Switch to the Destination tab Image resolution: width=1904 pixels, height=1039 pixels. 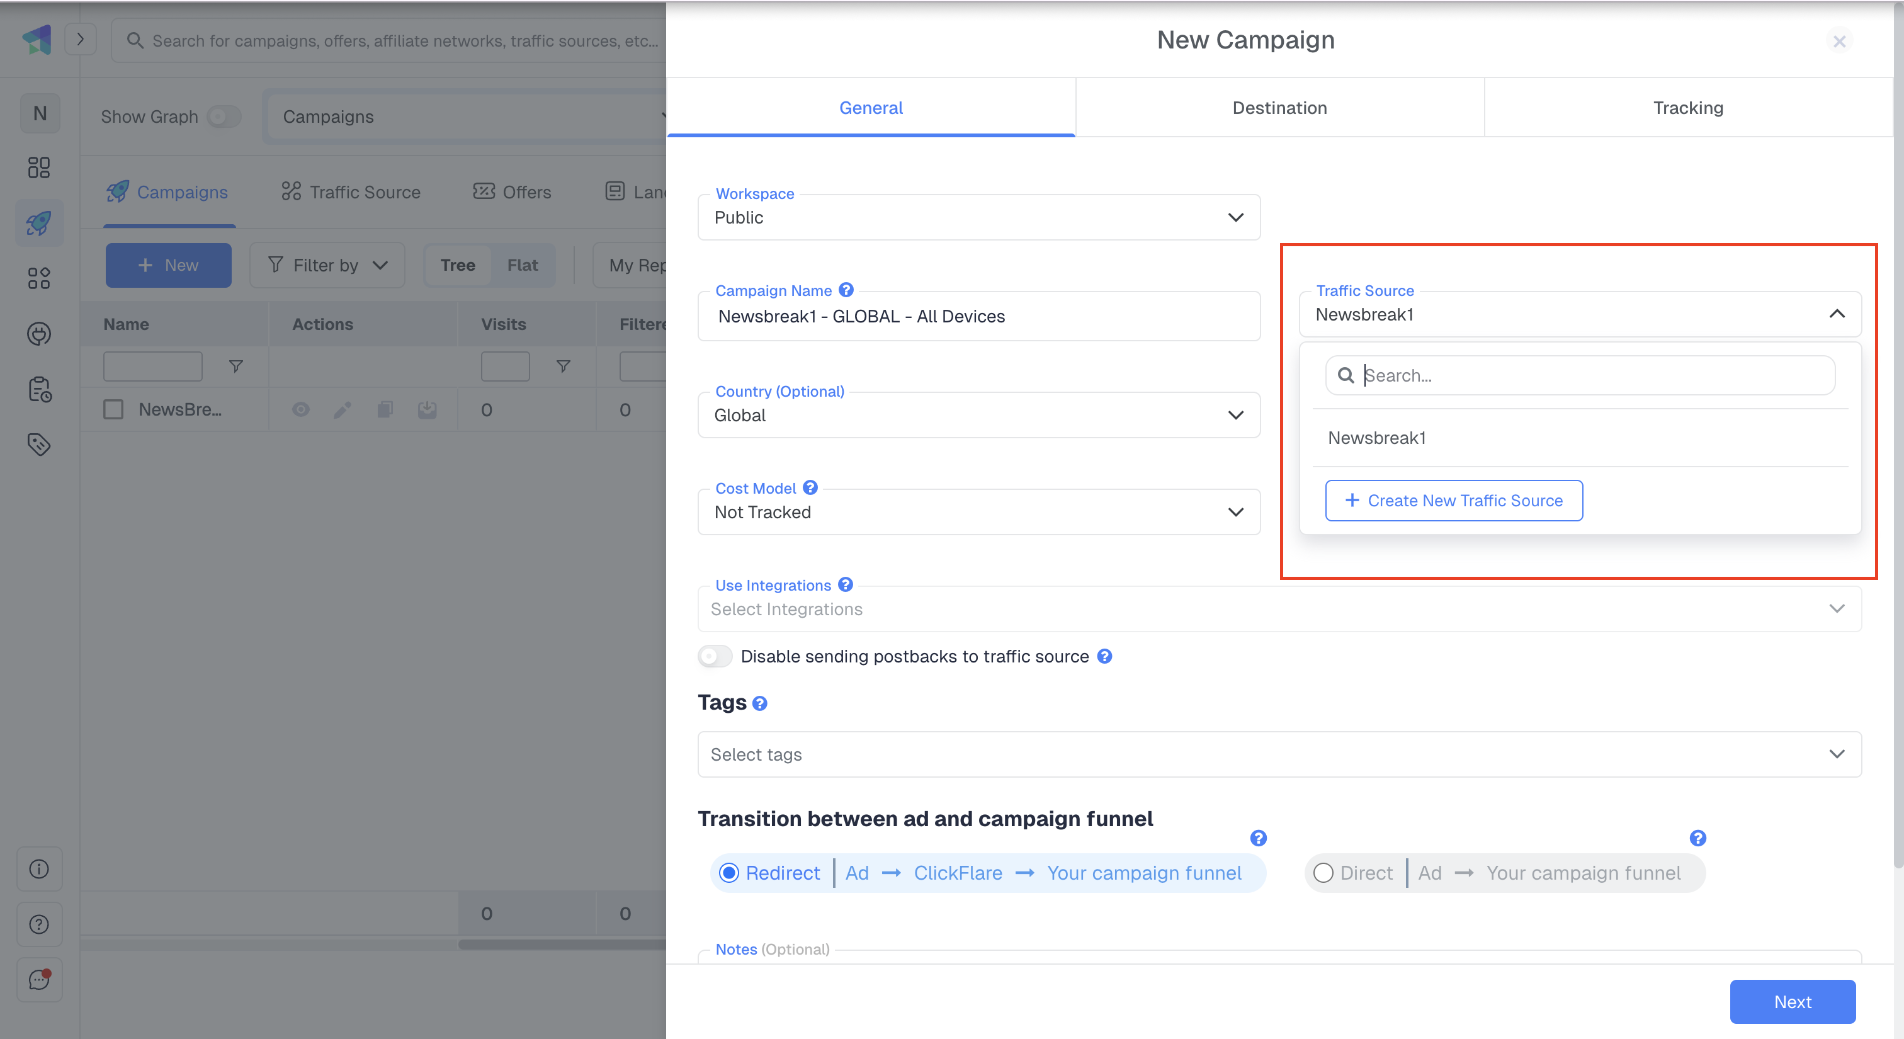point(1279,108)
